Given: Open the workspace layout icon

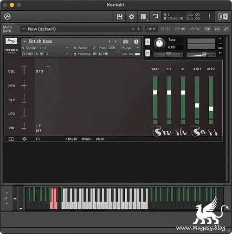Looking at the screenshot, I should coord(143,17).
